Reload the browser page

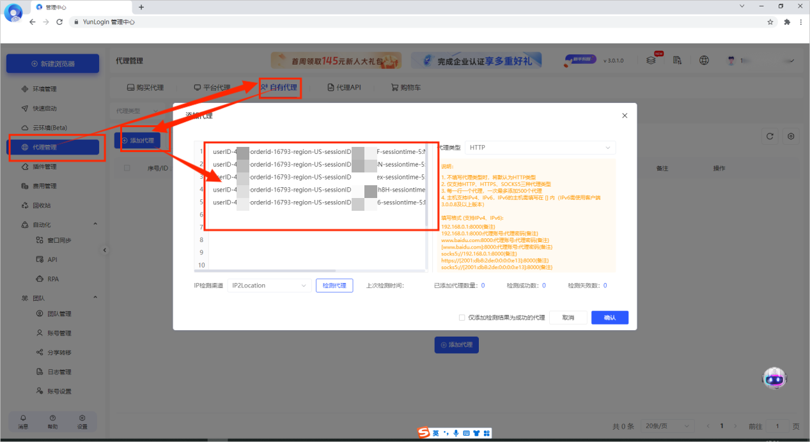pyautogui.click(x=59, y=22)
